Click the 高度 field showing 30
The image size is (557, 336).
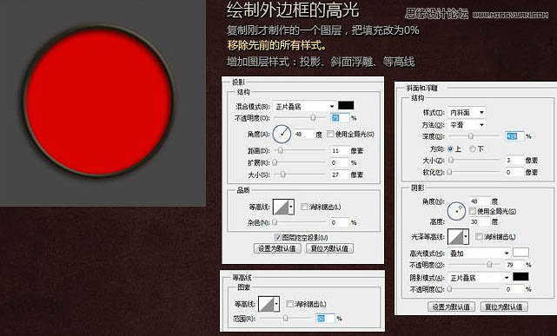pyautogui.click(x=479, y=221)
